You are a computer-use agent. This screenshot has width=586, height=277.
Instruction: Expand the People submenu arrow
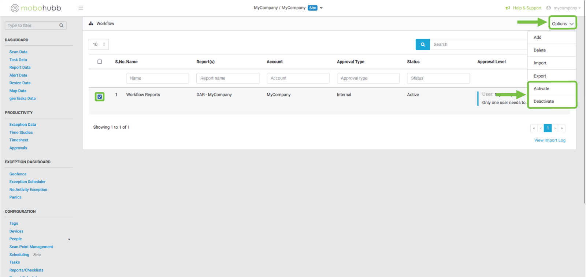[x=69, y=239]
